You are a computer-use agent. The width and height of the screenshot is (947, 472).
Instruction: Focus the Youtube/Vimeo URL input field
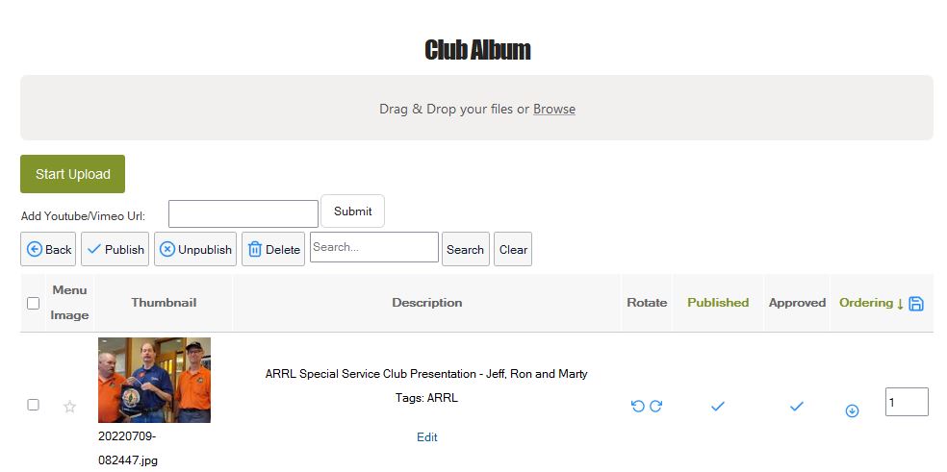(x=243, y=213)
